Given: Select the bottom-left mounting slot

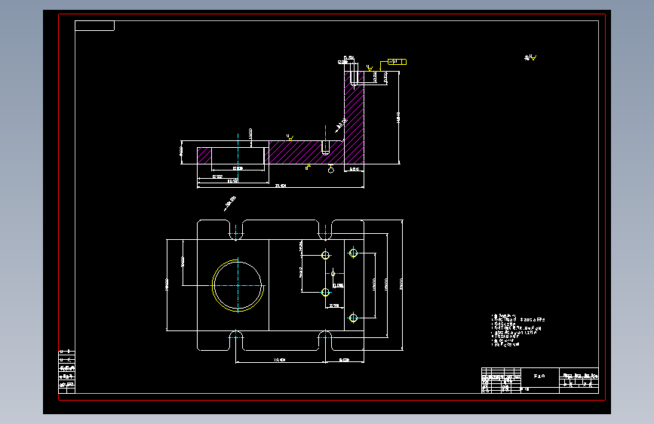Looking at the screenshot, I should click(236, 340).
